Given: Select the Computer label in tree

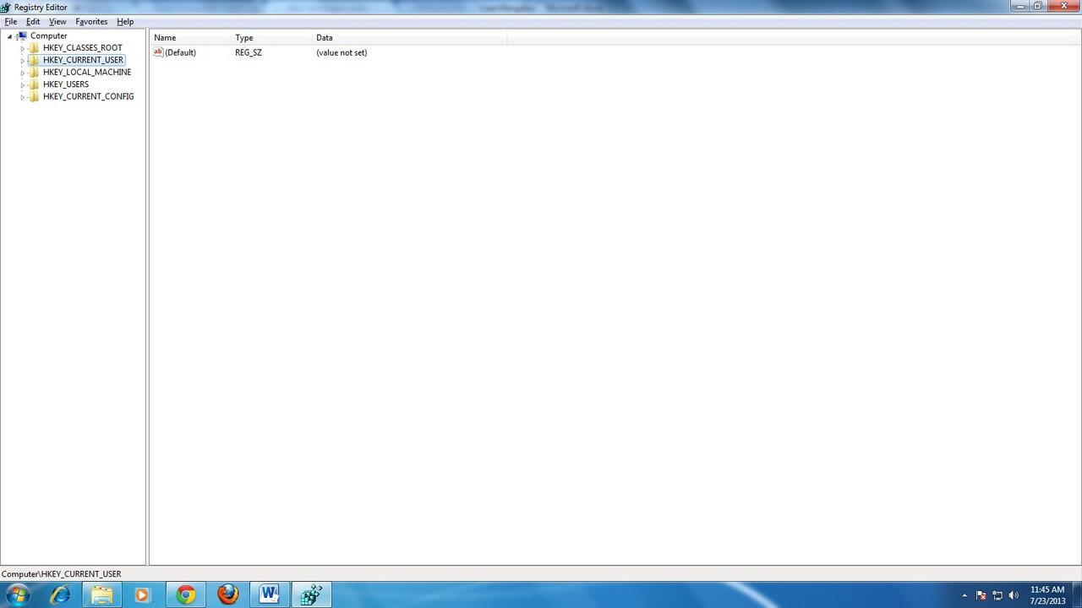Looking at the screenshot, I should [x=49, y=36].
